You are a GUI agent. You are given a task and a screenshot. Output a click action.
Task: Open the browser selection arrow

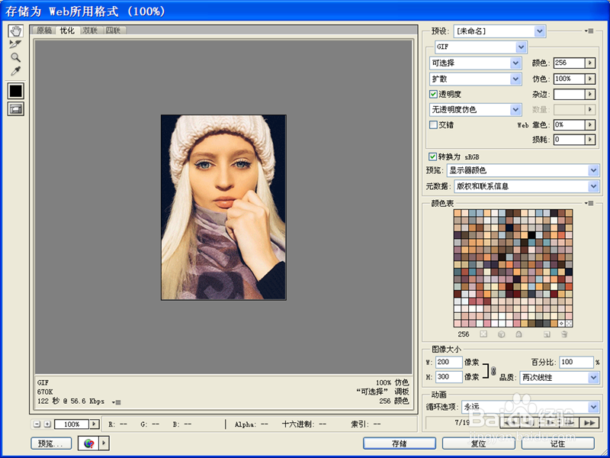point(104,443)
